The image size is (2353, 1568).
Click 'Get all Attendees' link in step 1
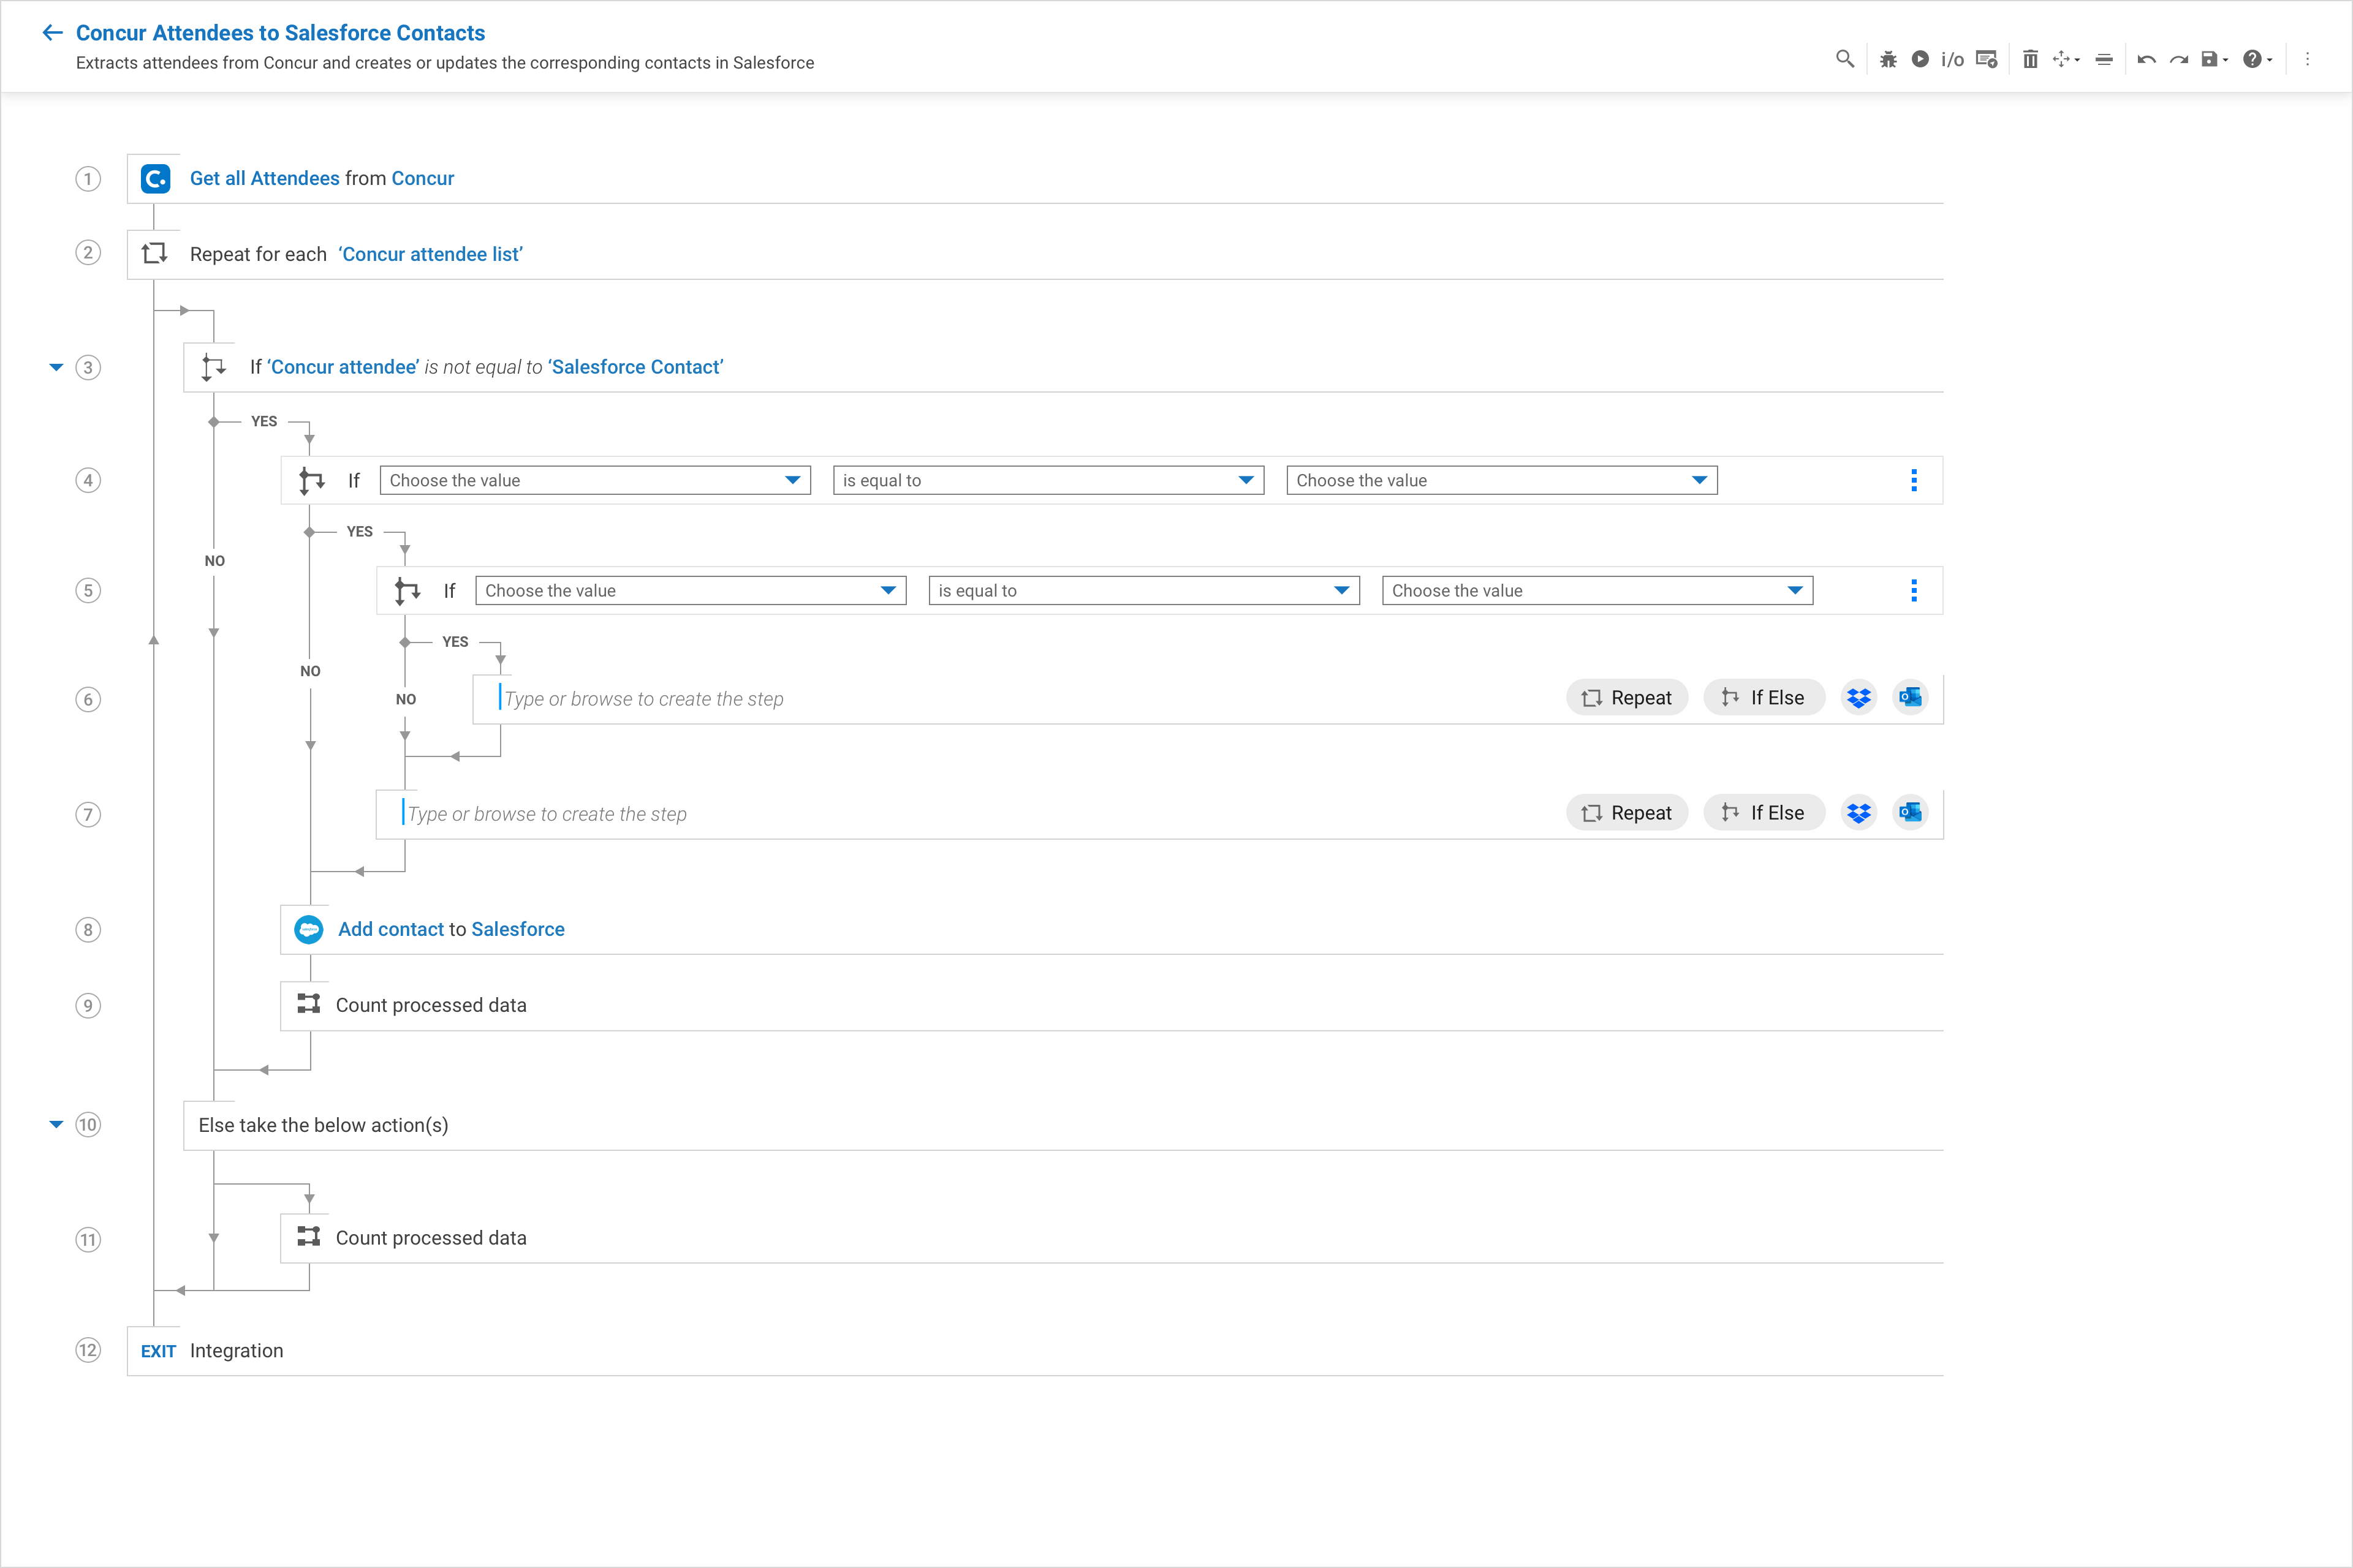click(x=264, y=178)
